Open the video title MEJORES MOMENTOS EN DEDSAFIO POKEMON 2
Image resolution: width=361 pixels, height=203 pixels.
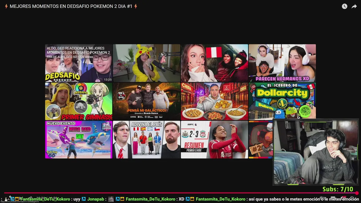coord(71,6)
